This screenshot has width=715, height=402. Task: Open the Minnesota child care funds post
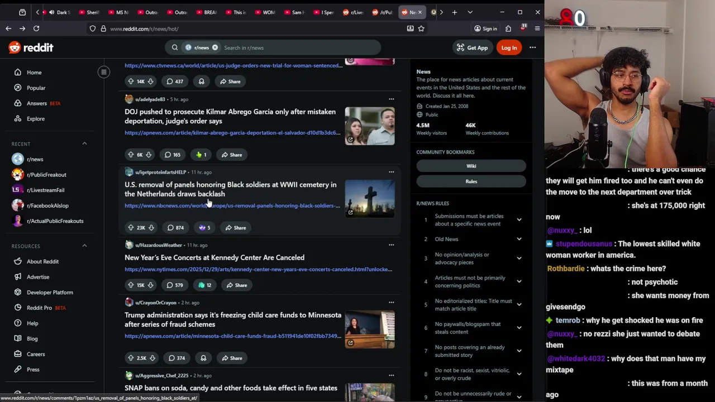click(x=233, y=319)
